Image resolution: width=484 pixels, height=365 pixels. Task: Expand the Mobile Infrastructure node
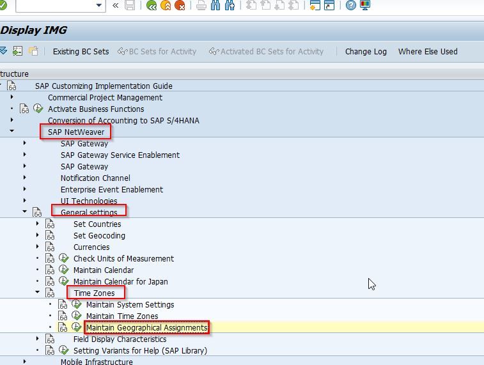pyautogui.click(x=25, y=361)
